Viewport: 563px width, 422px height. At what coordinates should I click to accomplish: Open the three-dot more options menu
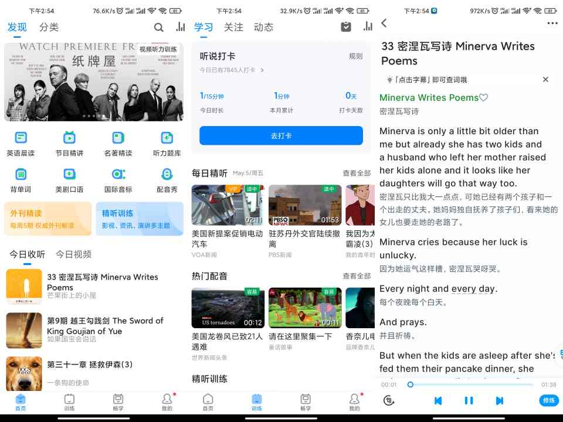click(x=552, y=23)
